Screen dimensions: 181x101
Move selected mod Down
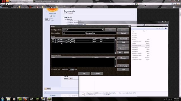pos(126,52)
